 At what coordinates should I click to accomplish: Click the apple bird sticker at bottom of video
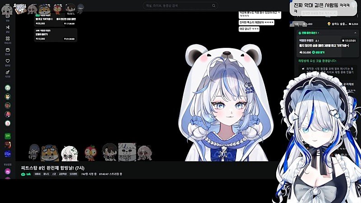[91, 153]
